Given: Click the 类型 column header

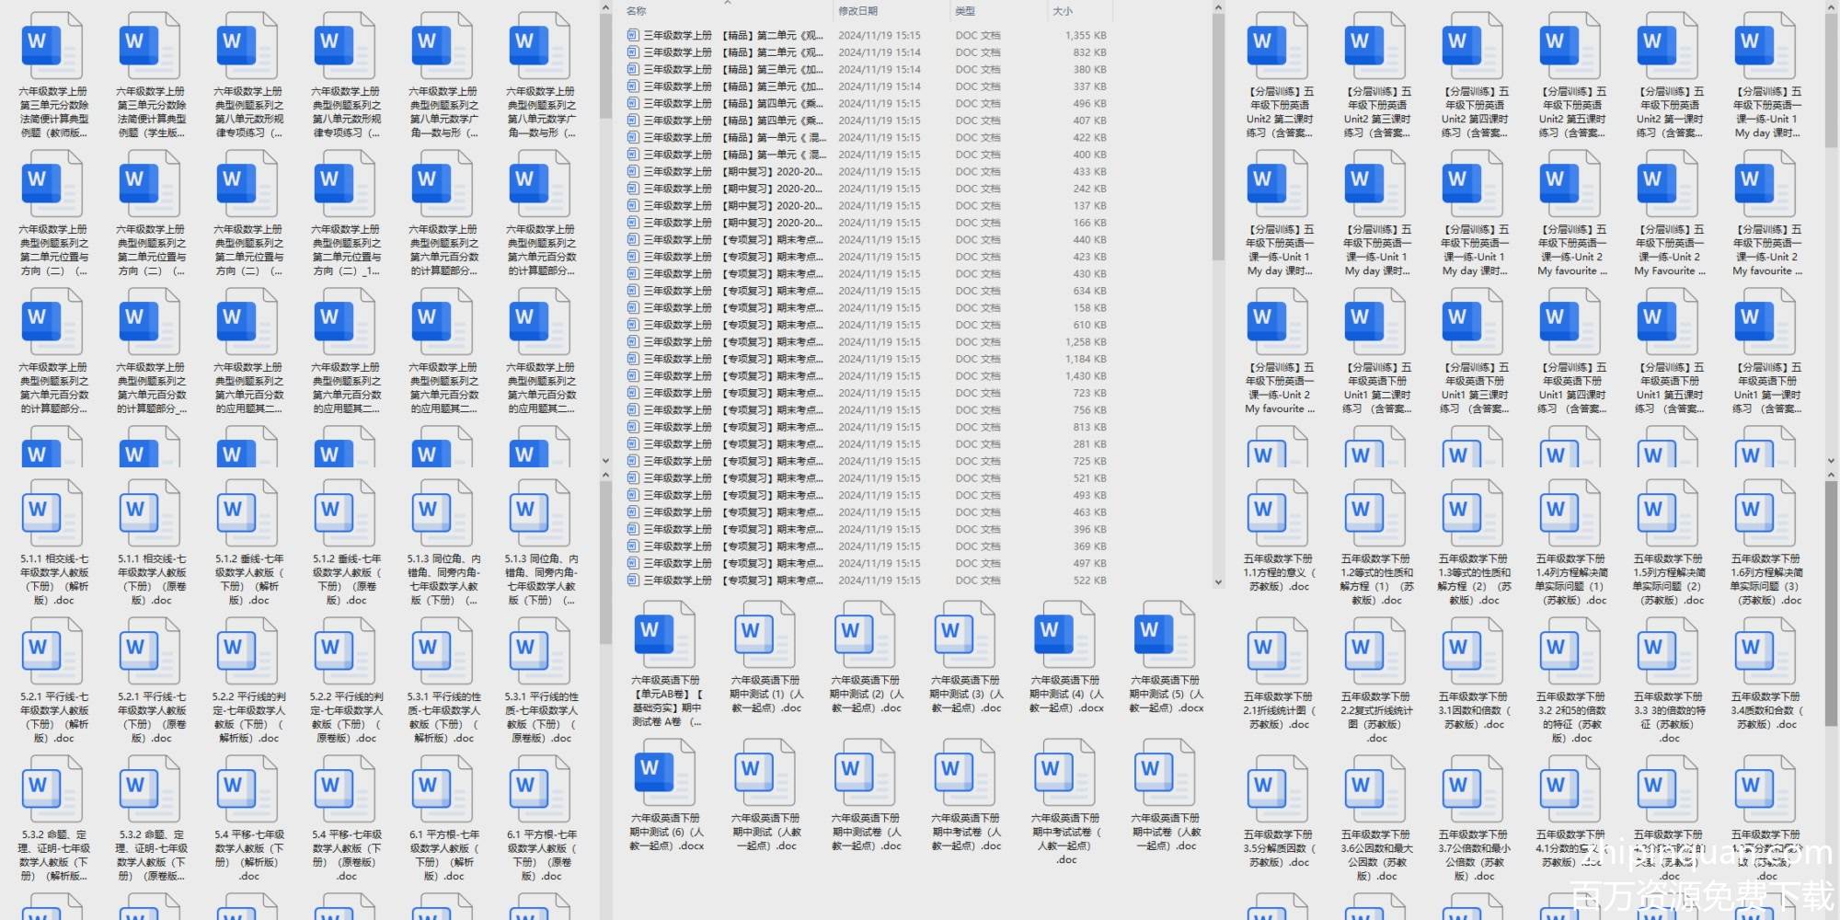Looking at the screenshot, I should [964, 11].
